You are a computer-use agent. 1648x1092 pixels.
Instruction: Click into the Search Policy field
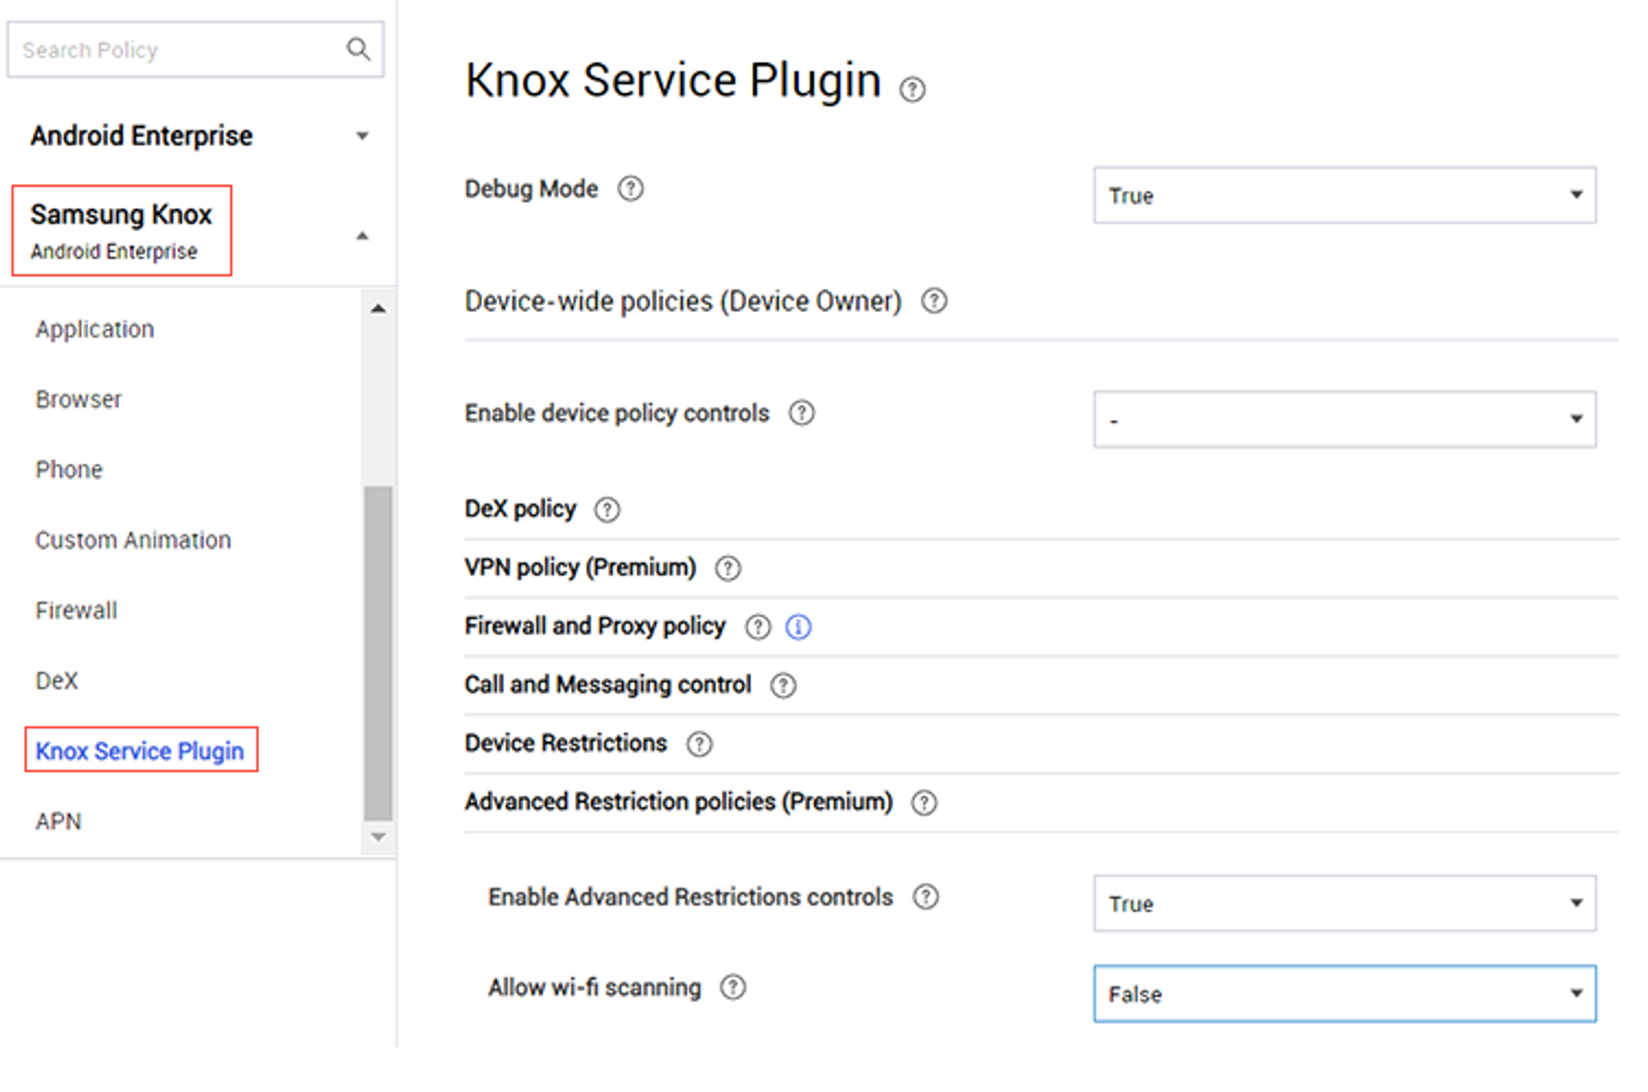(x=195, y=49)
